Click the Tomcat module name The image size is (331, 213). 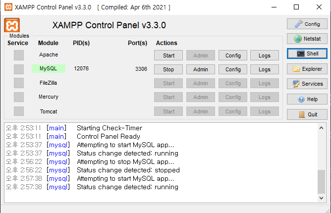tap(49, 111)
